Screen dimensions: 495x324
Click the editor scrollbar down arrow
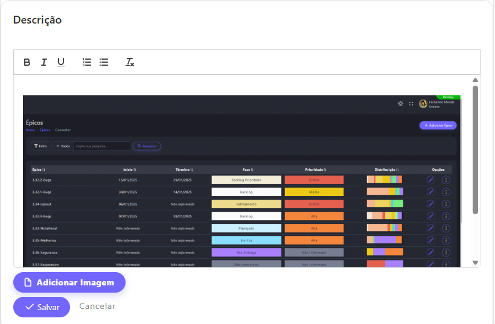[x=475, y=262]
